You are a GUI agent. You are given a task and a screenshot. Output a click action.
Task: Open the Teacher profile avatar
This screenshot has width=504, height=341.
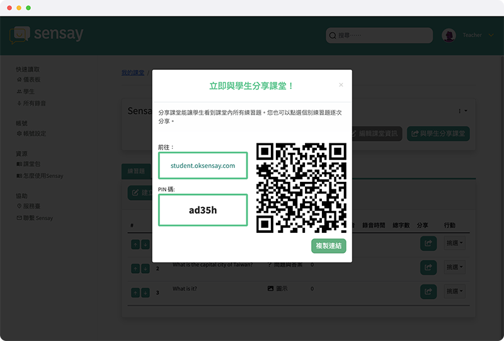coord(449,36)
